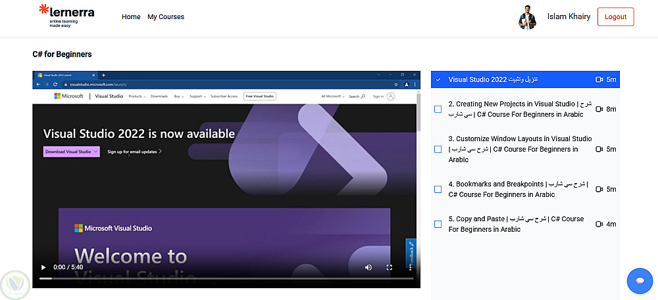Open lesson 4 Bookmarks and Breakpoints title

click(519, 190)
